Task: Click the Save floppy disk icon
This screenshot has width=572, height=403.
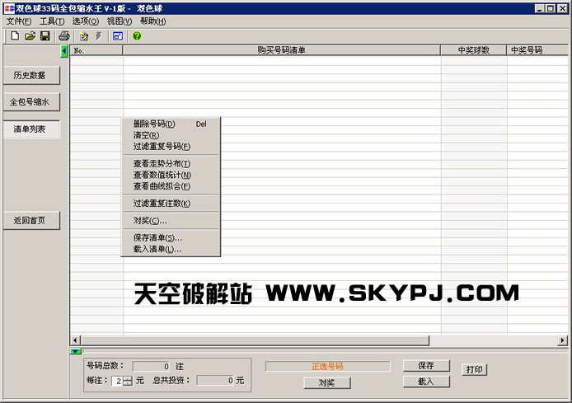Action: pos(45,36)
